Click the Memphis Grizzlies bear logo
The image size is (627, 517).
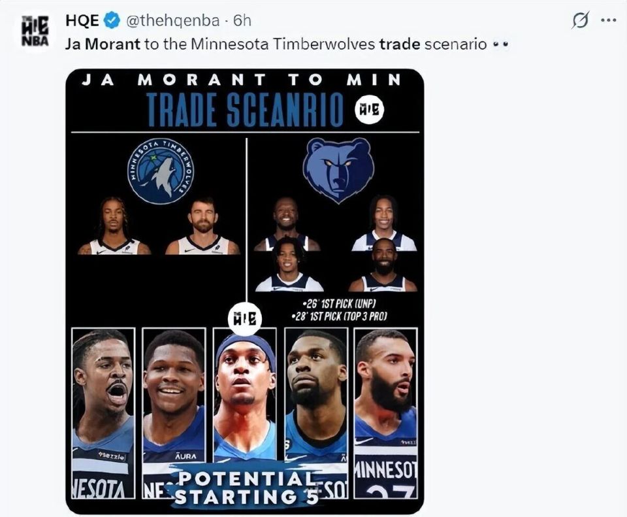coord(338,170)
